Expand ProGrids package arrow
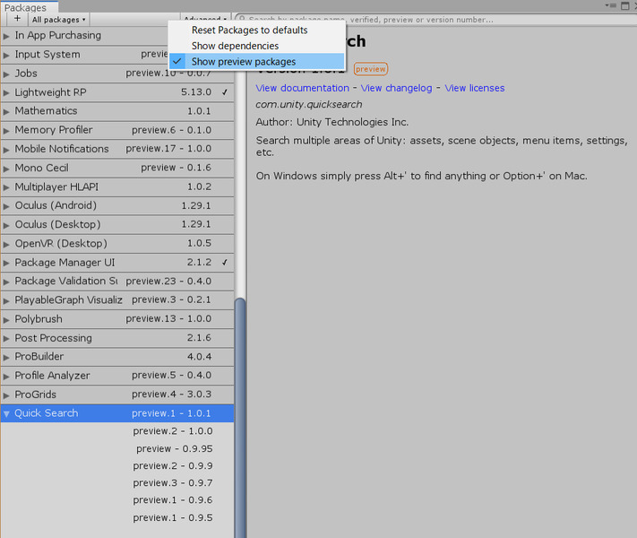 (6, 395)
